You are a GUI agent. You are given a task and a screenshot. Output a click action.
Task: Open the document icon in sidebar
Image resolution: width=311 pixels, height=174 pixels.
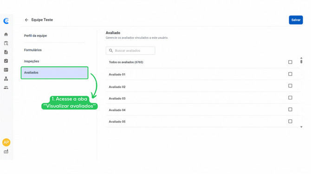pyautogui.click(x=6, y=52)
